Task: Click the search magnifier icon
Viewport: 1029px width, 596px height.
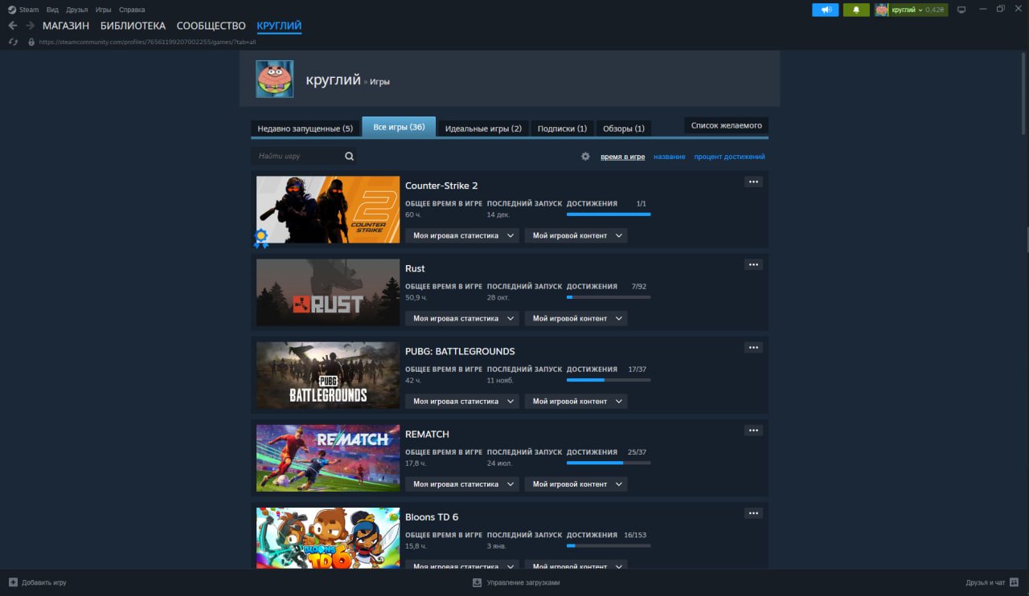Action: (350, 157)
